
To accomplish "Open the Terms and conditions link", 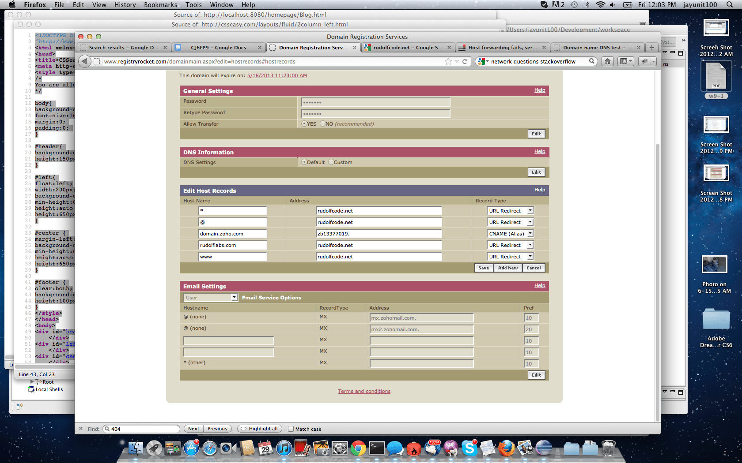I will [364, 391].
